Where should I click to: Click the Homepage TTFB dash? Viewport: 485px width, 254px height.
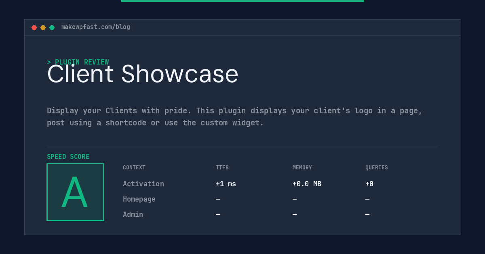tap(218, 199)
